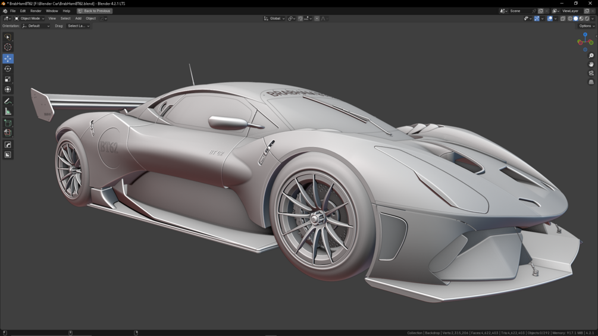Pin the Scene with pin icon
The width and height of the screenshot is (598, 336).
coord(534,11)
